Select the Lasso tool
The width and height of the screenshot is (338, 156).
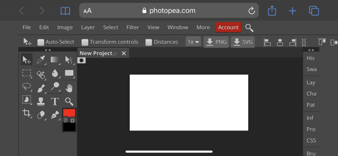click(27, 87)
